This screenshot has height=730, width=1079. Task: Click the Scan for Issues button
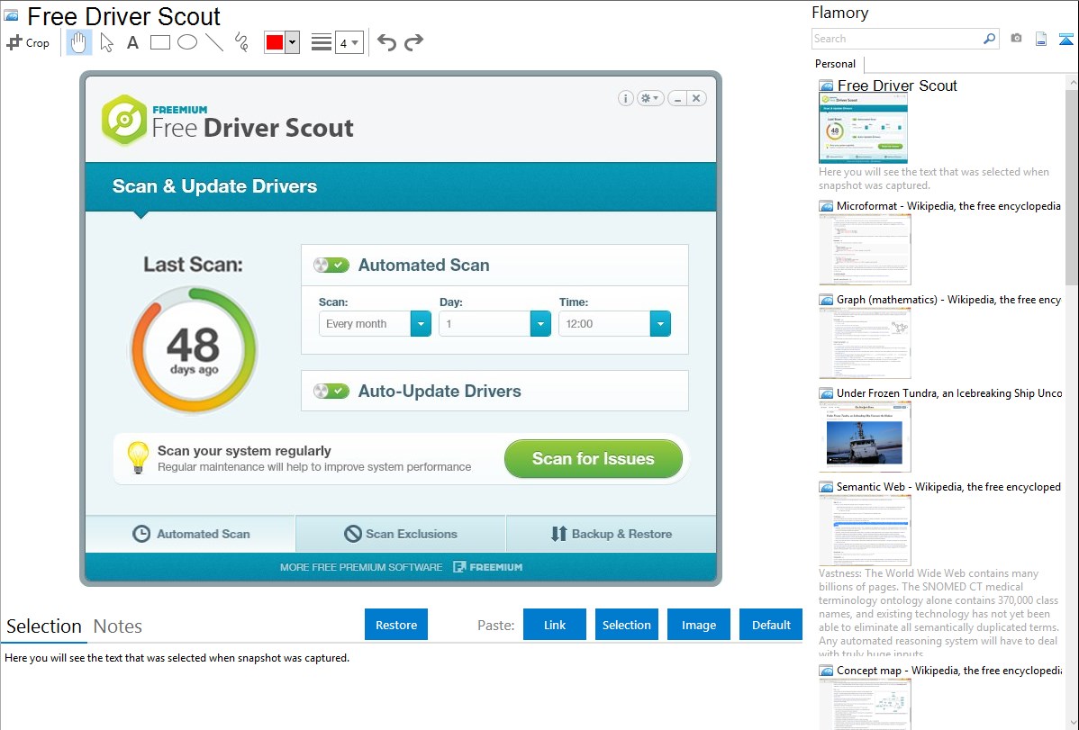tap(594, 459)
